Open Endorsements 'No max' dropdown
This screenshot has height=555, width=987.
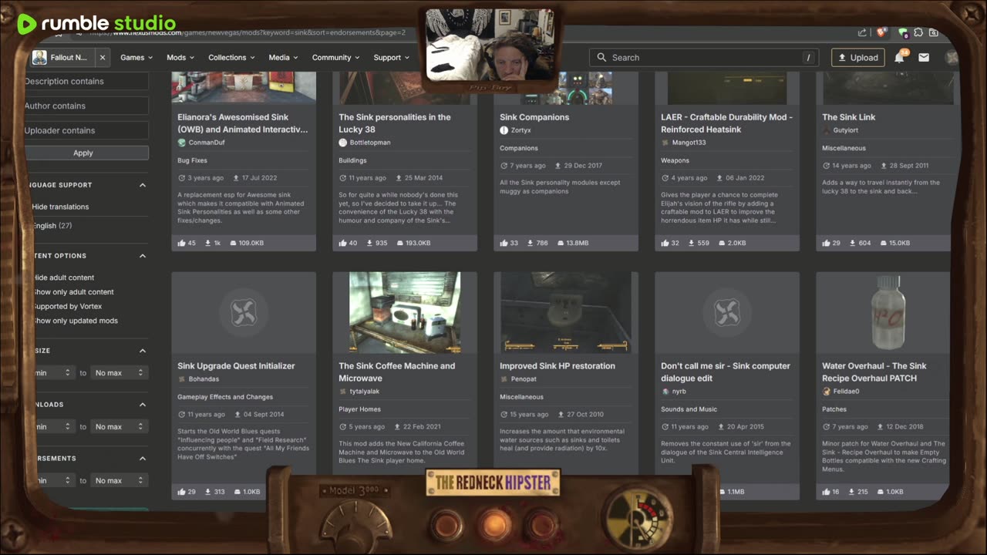pos(120,480)
